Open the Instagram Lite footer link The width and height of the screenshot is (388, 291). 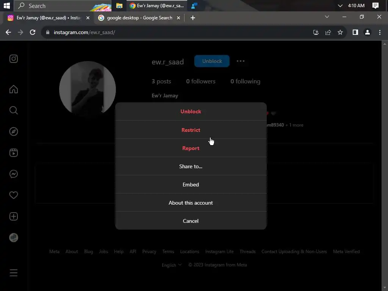[x=219, y=252]
